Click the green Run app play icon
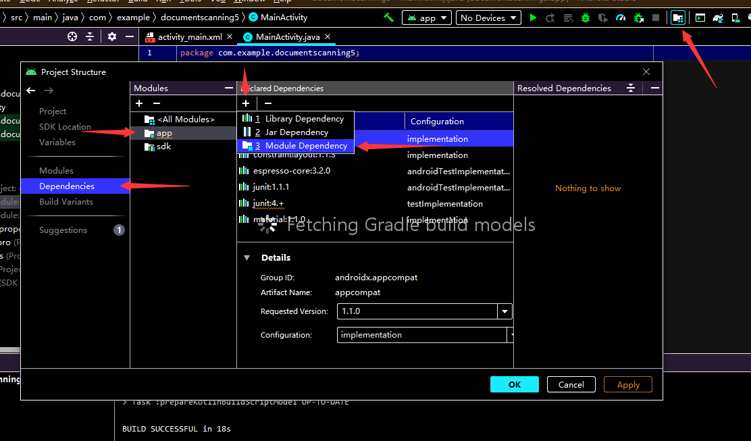The image size is (751, 441). 533,18
